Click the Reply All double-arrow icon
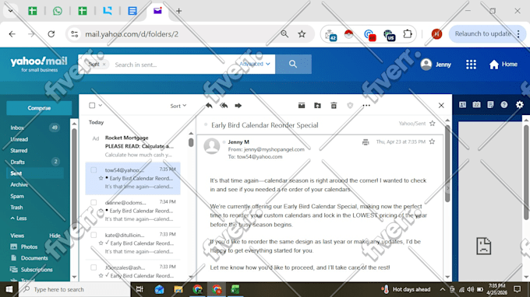530x297 pixels. [x=224, y=106]
